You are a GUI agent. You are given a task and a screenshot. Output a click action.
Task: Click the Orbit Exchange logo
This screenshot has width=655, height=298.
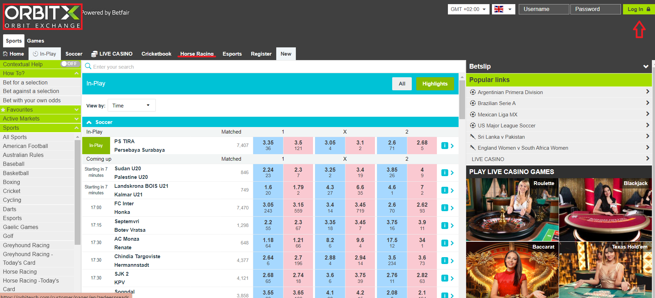tap(43, 16)
